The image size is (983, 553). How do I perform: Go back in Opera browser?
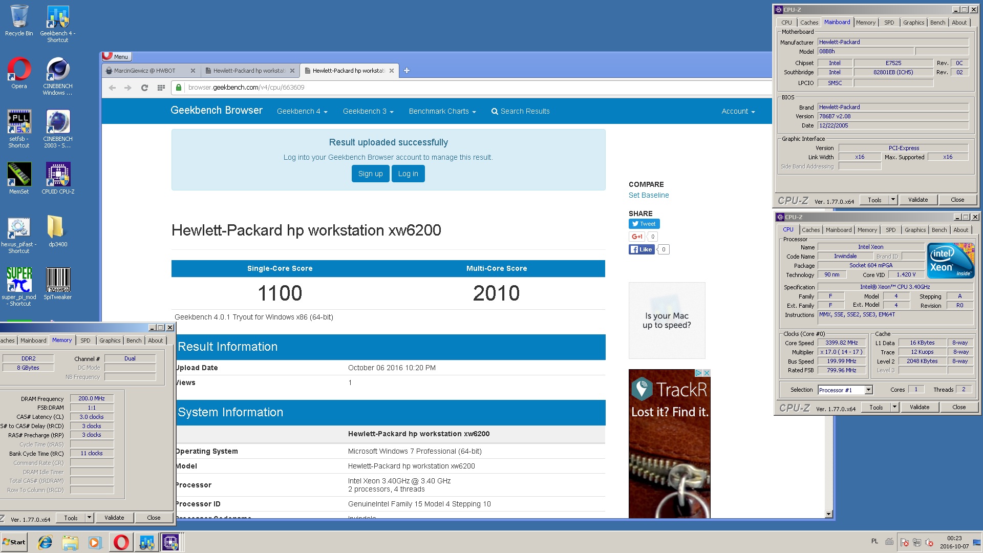pyautogui.click(x=112, y=88)
